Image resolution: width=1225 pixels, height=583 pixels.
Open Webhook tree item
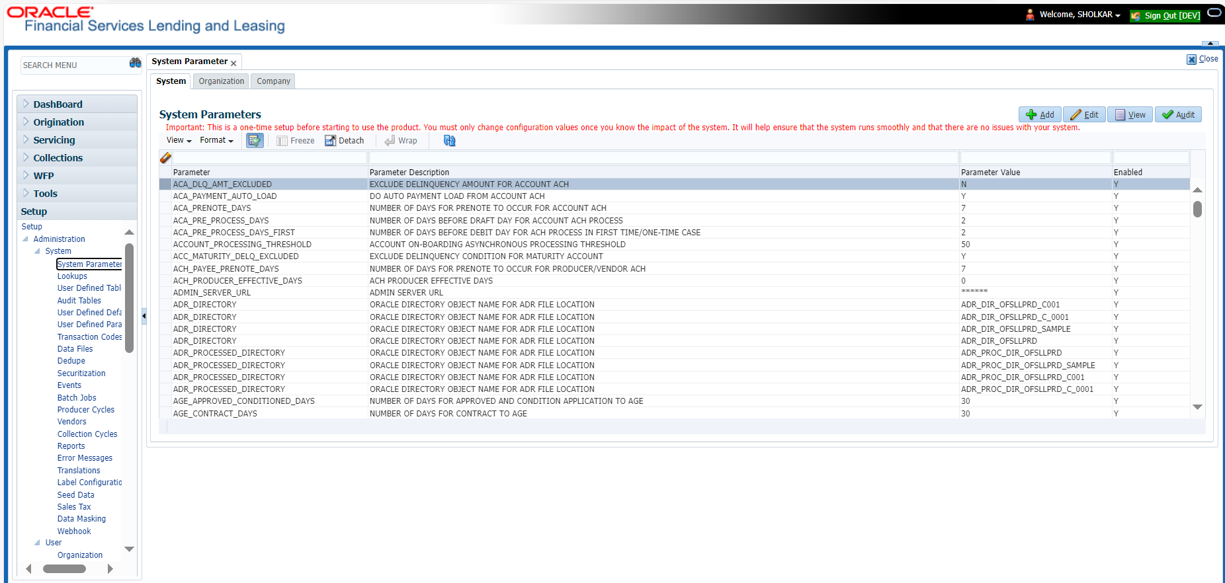point(74,531)
